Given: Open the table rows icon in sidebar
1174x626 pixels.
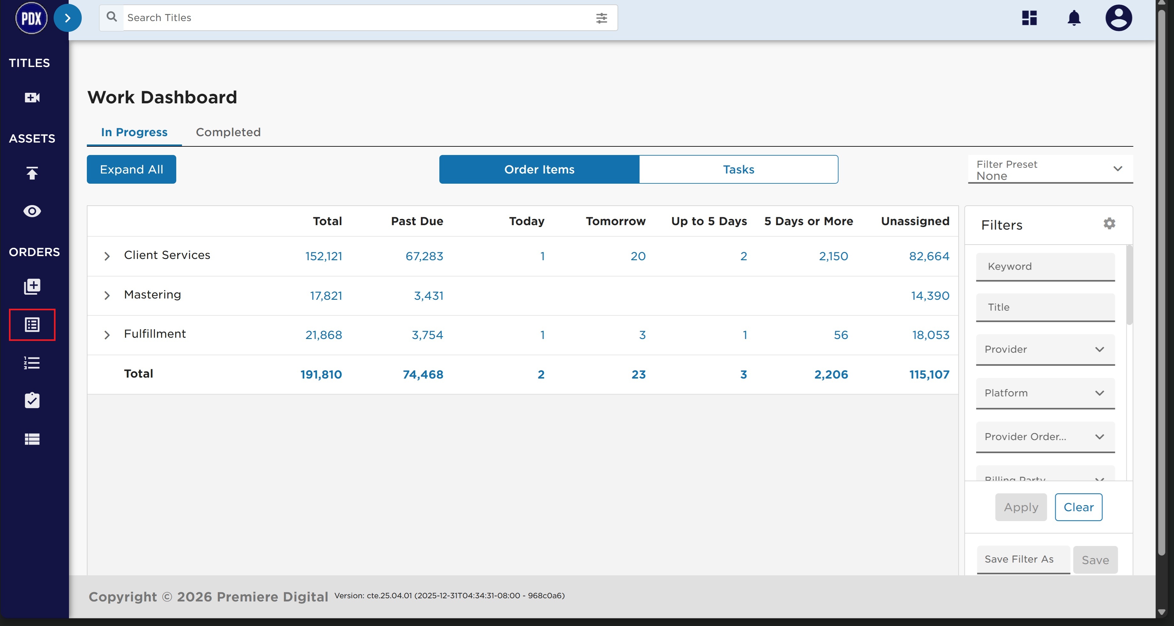Looking at the screenshot, I should click(x=32, y=439).
